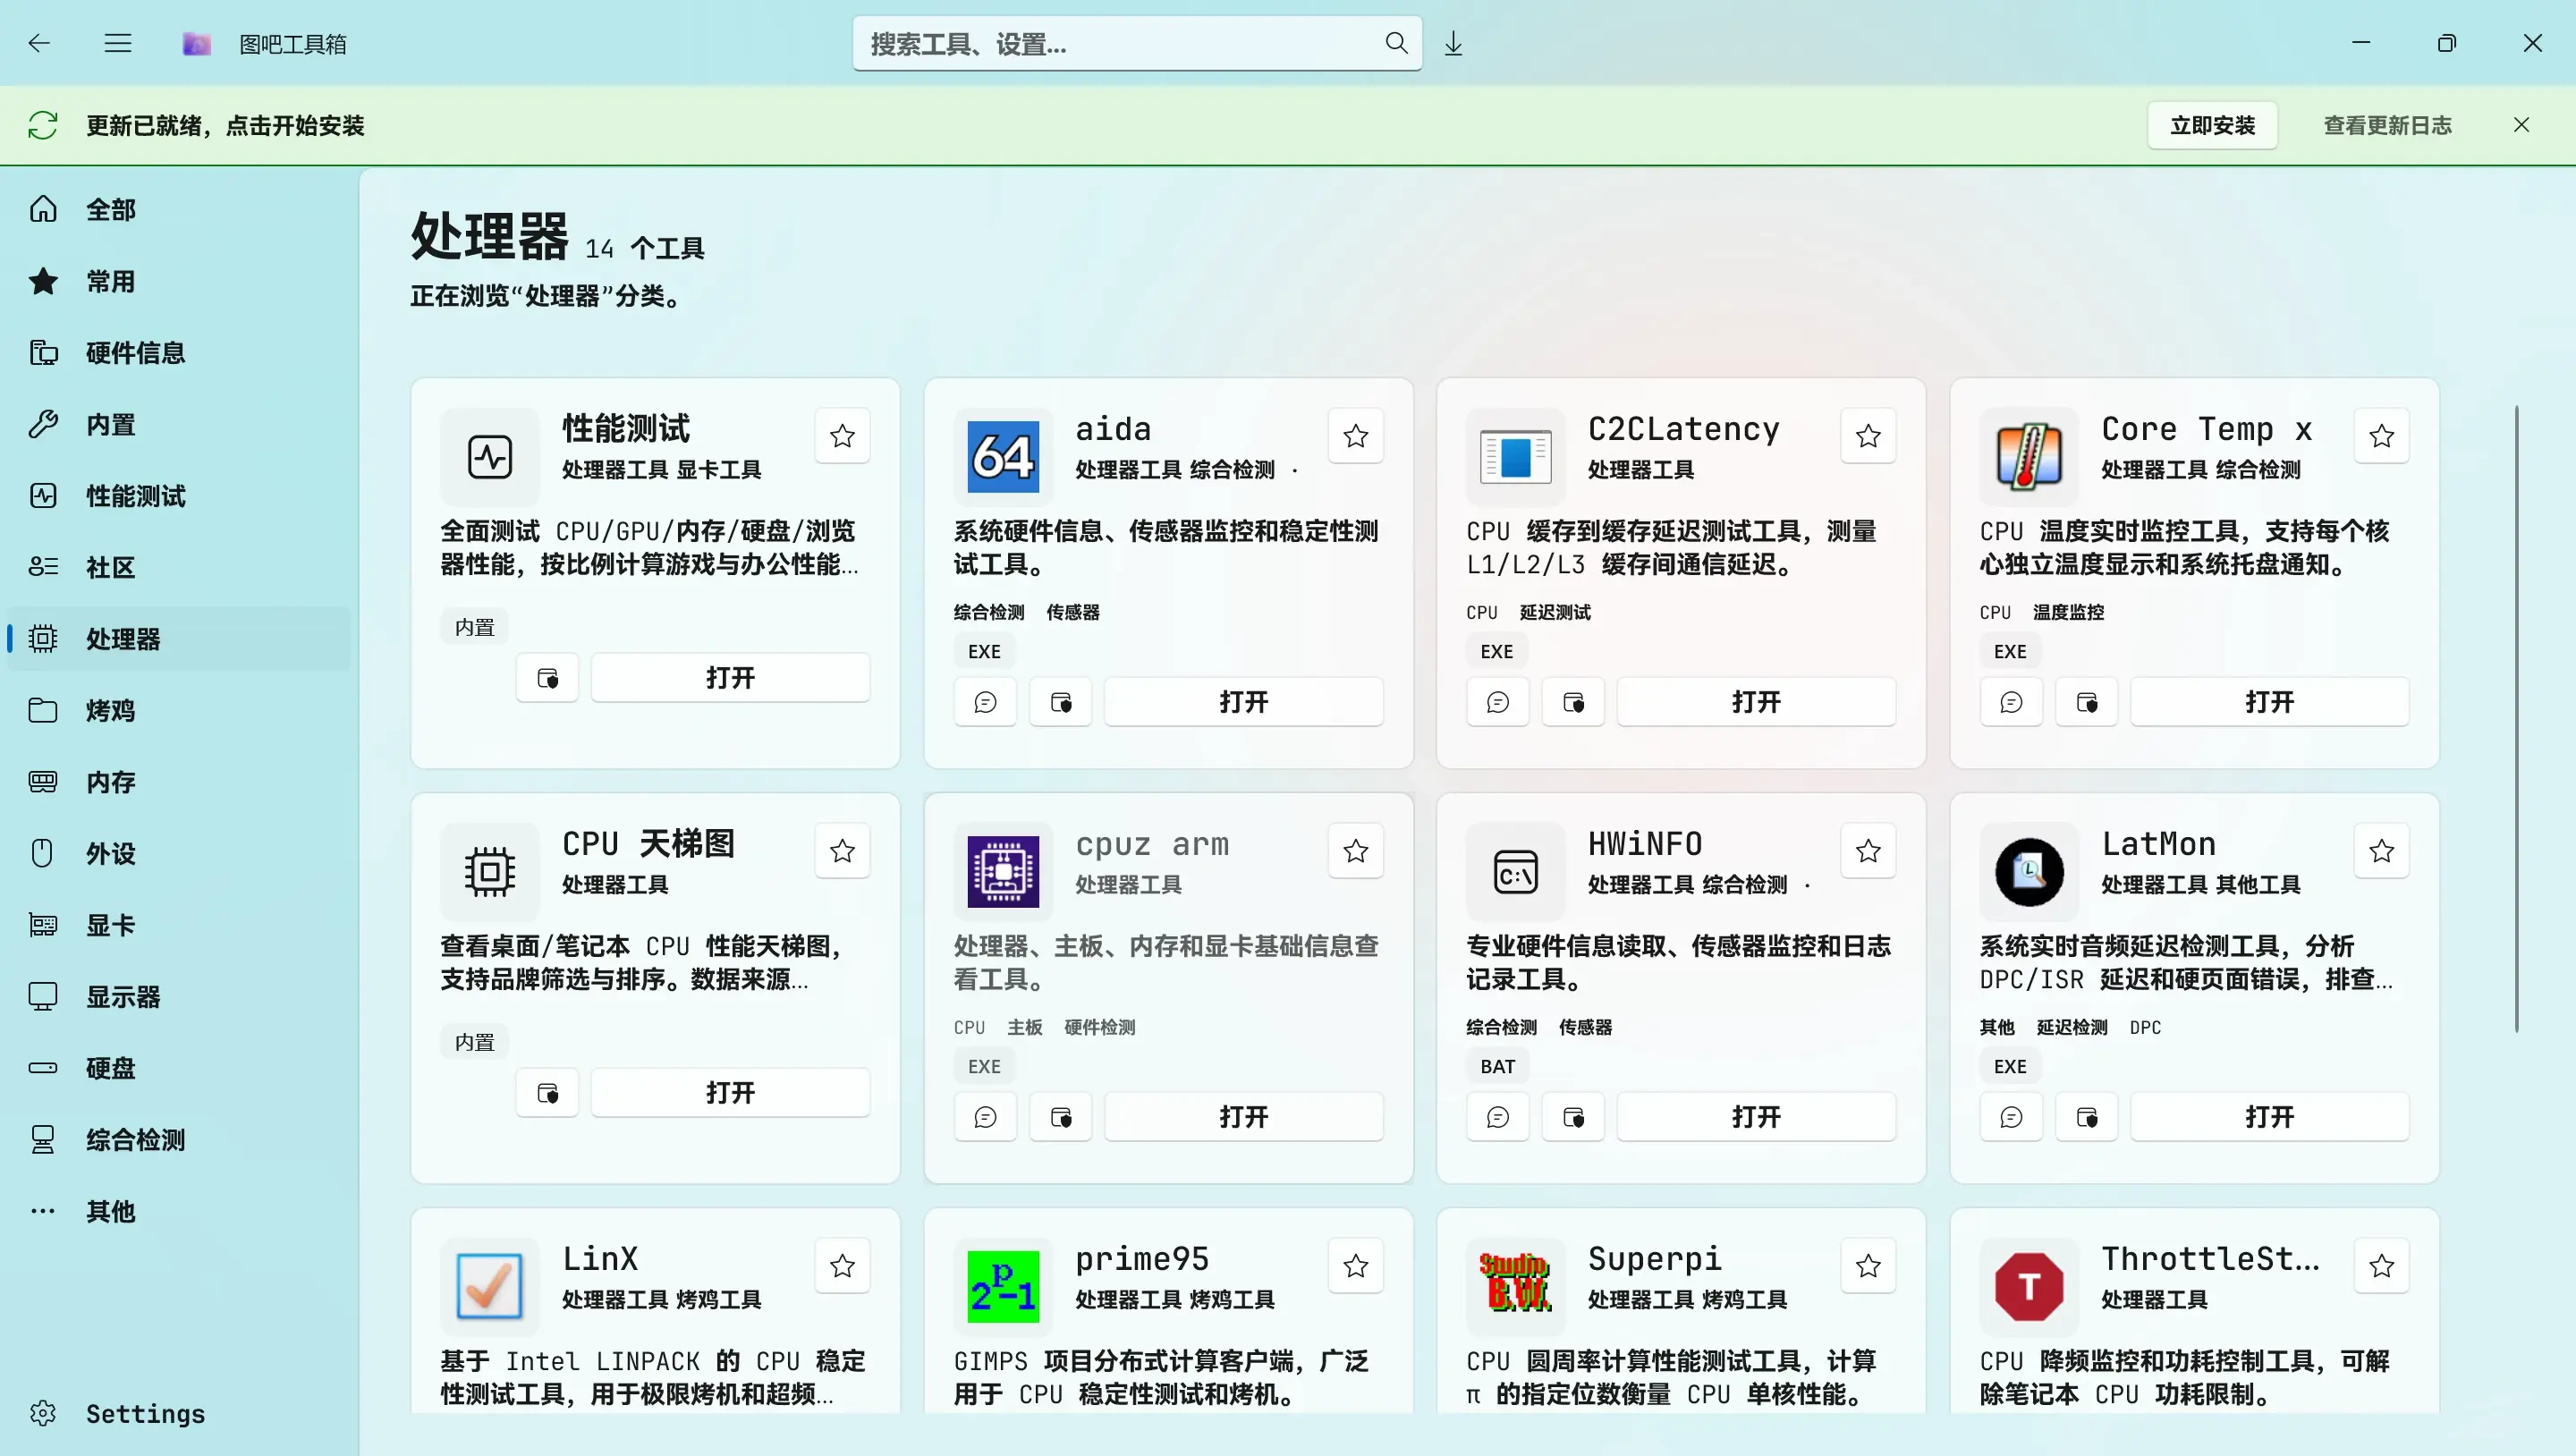Click the admin-run icon on 性能测试 card
This screenshot has width=2576, height=1456.
pos(547,678)
